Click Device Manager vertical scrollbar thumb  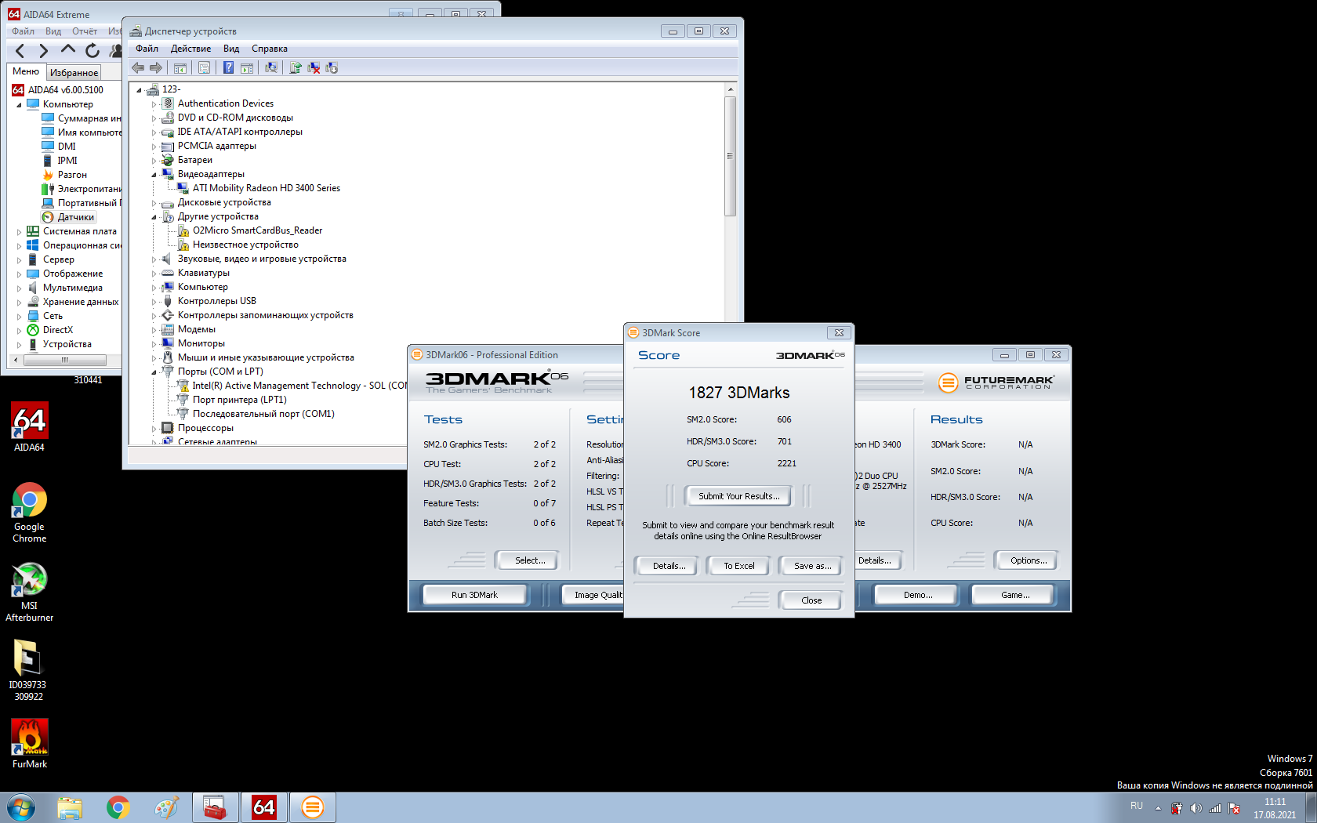point(730,156)
